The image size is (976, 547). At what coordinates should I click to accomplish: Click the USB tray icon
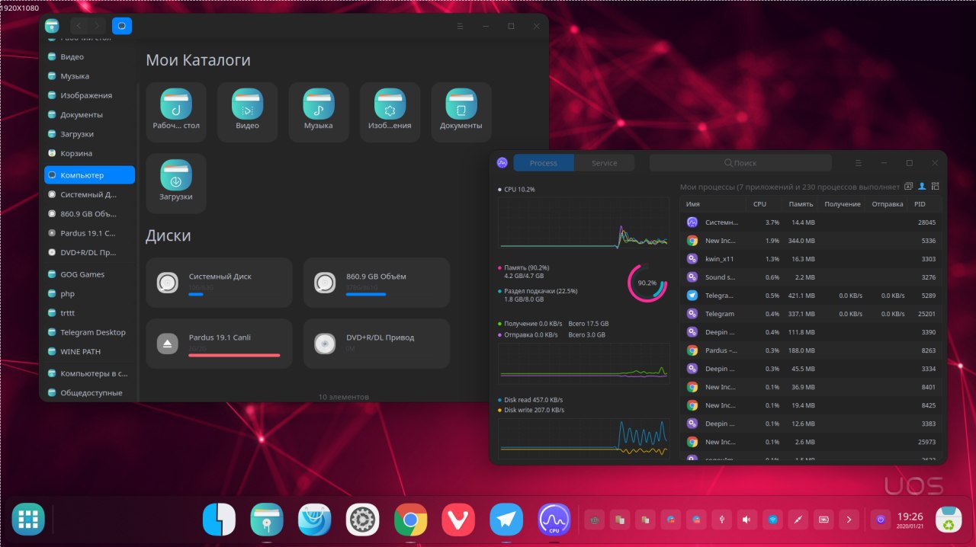pyautogui.click(x=721, y=520)
